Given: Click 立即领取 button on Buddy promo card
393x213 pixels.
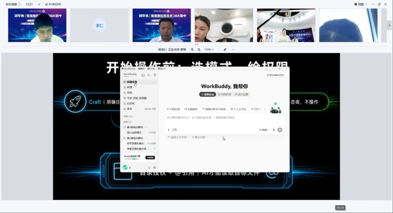Looking at the screenshot, I should point(150,158).
